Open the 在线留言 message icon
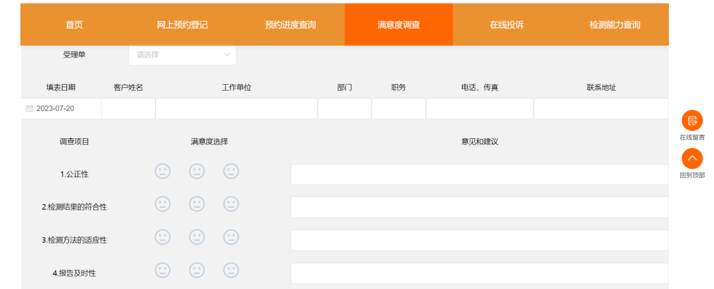Screen dimensions: 714x289 692,120
